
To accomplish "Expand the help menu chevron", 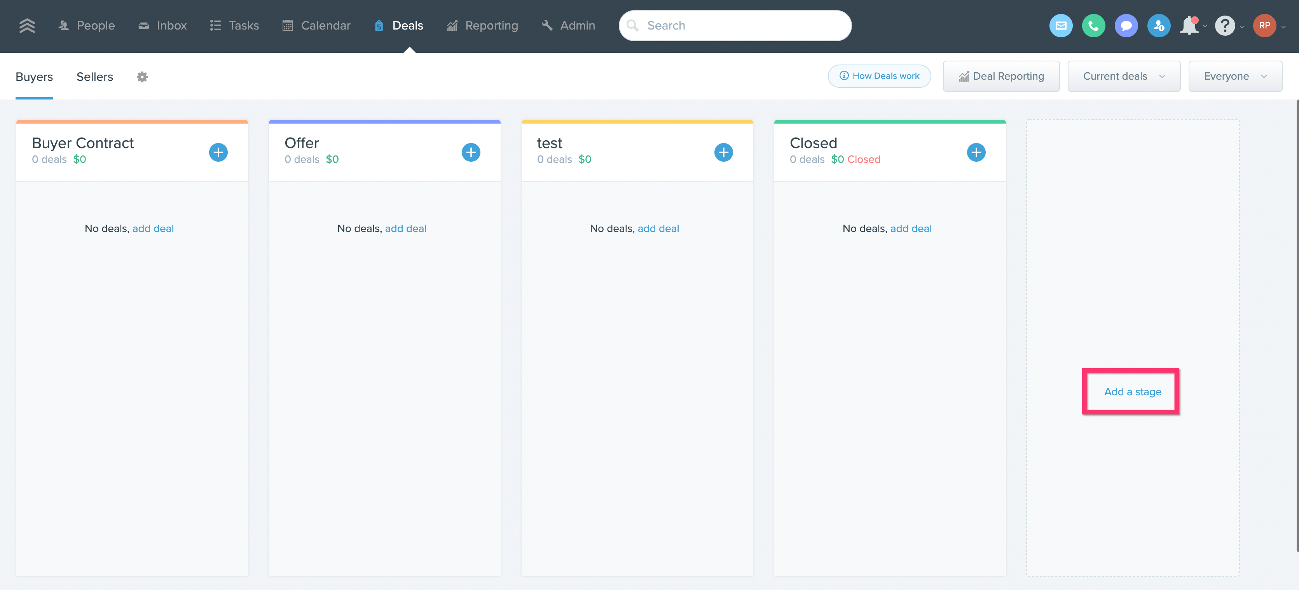I will coord(1242,27).
